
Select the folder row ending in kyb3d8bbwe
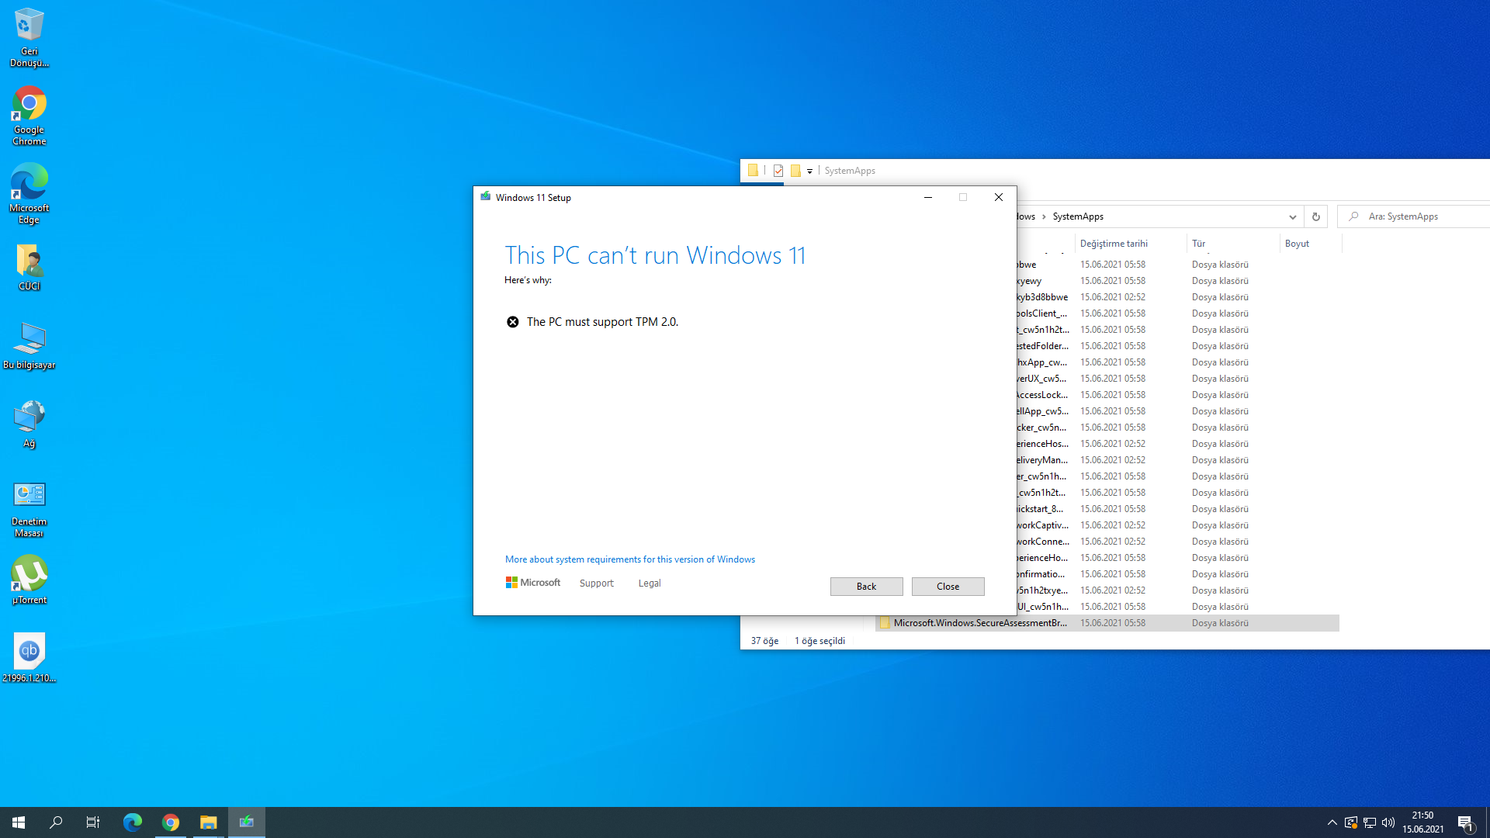pyautogui.click(x=1178, y=297)
